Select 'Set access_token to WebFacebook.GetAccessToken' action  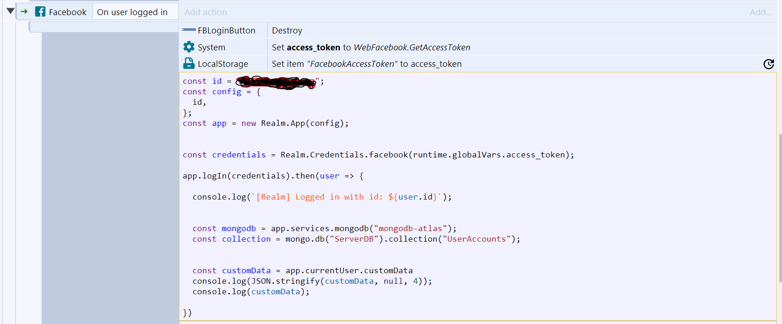coord(371,47)
